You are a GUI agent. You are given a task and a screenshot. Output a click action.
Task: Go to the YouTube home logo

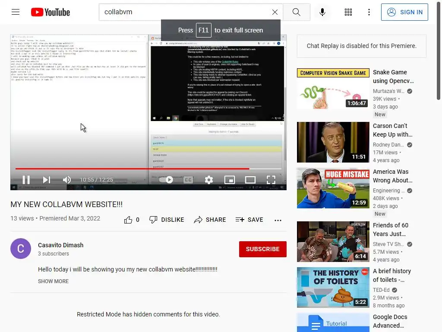tap(51, 12)
